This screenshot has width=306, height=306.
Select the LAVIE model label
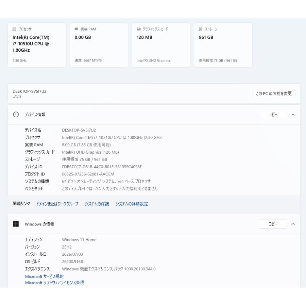(17, 97)
